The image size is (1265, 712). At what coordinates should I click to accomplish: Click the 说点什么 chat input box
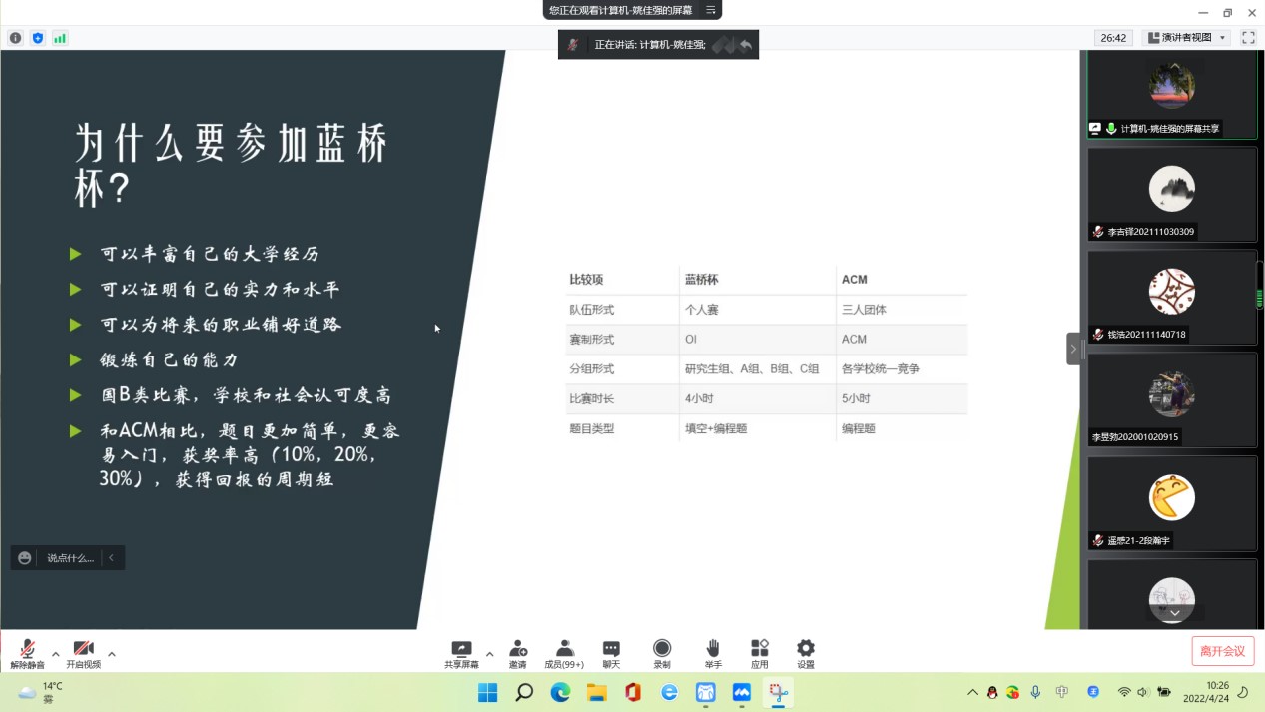(70, 558)
